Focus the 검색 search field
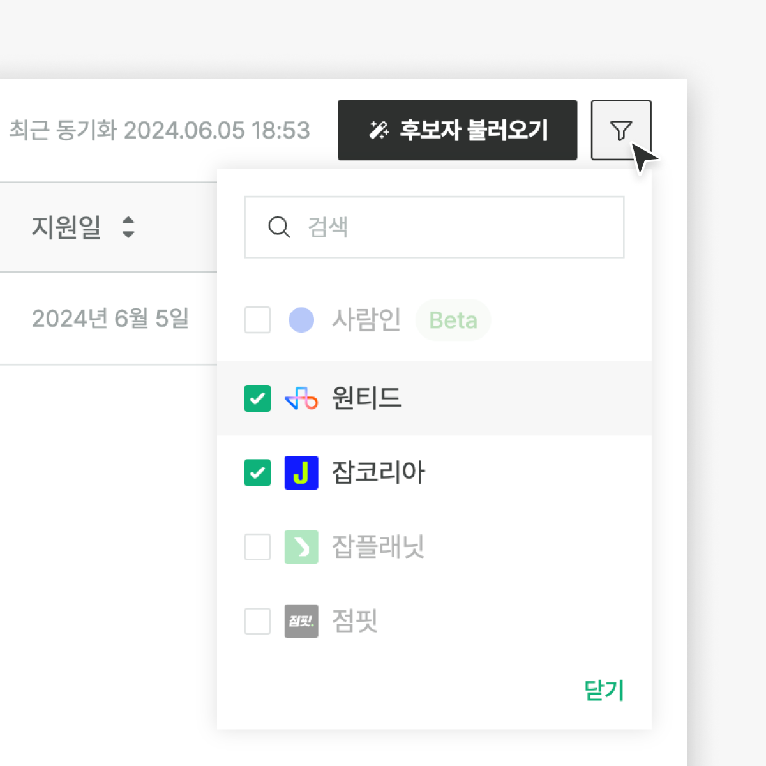This screenshot has height=766, width=766. (434, 227)
